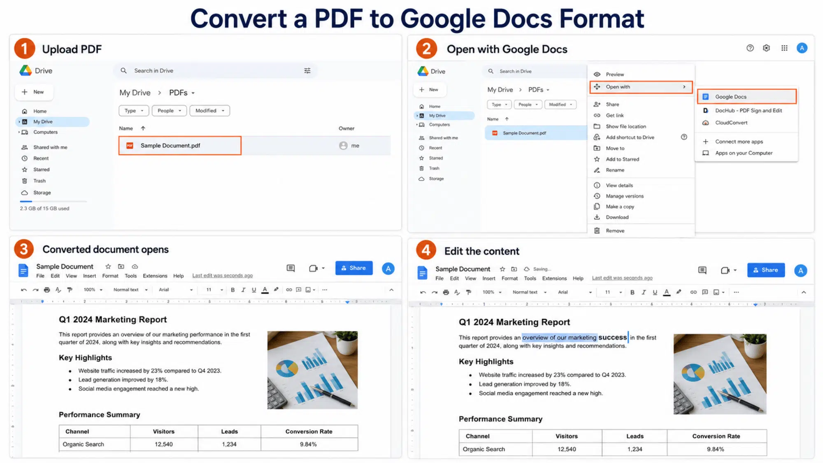The height and width of the screenshot is (463, 823).
Task: Open the Google apps grid in step 2
Action: 784,48
